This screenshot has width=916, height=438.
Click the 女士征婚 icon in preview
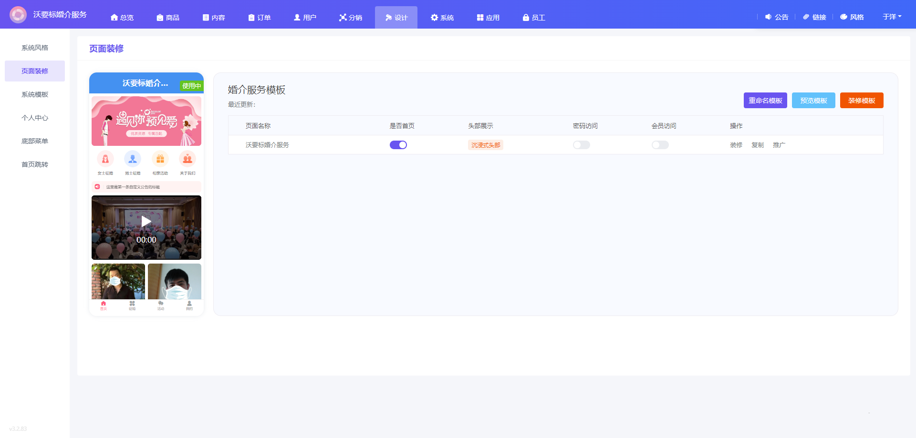[x=105, y=159]
